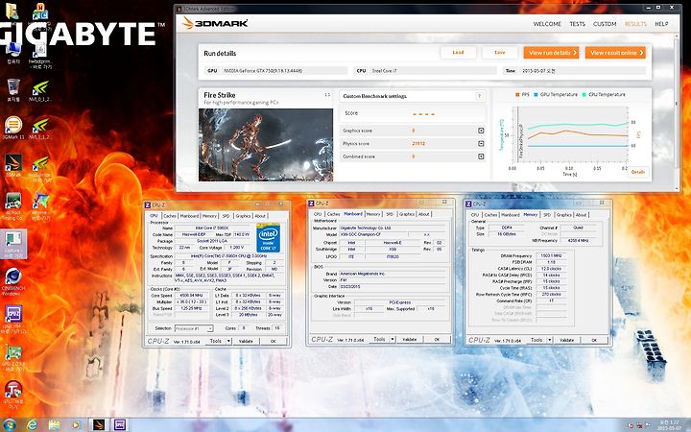Click the graph Details button
The image size is (691, 432).
637,172
